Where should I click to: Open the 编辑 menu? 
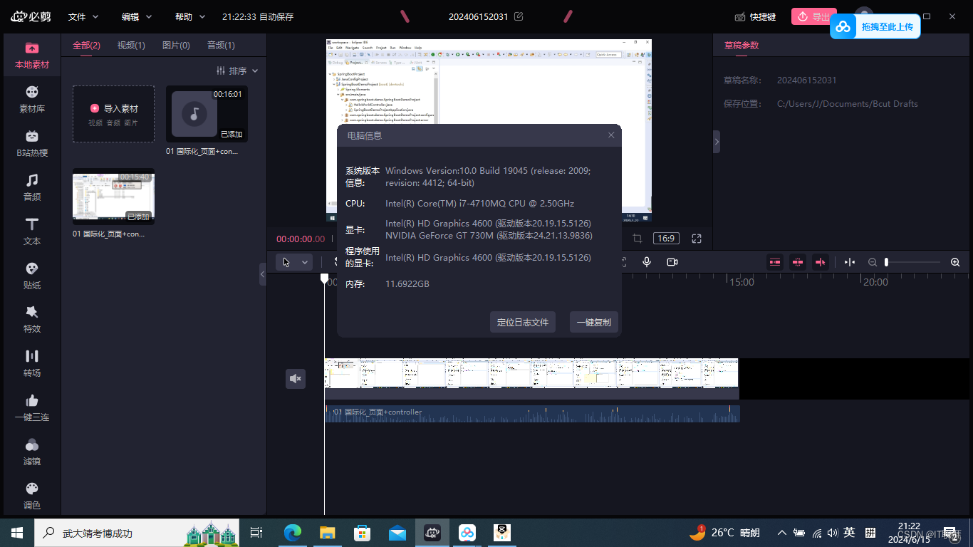click(137, 16)
